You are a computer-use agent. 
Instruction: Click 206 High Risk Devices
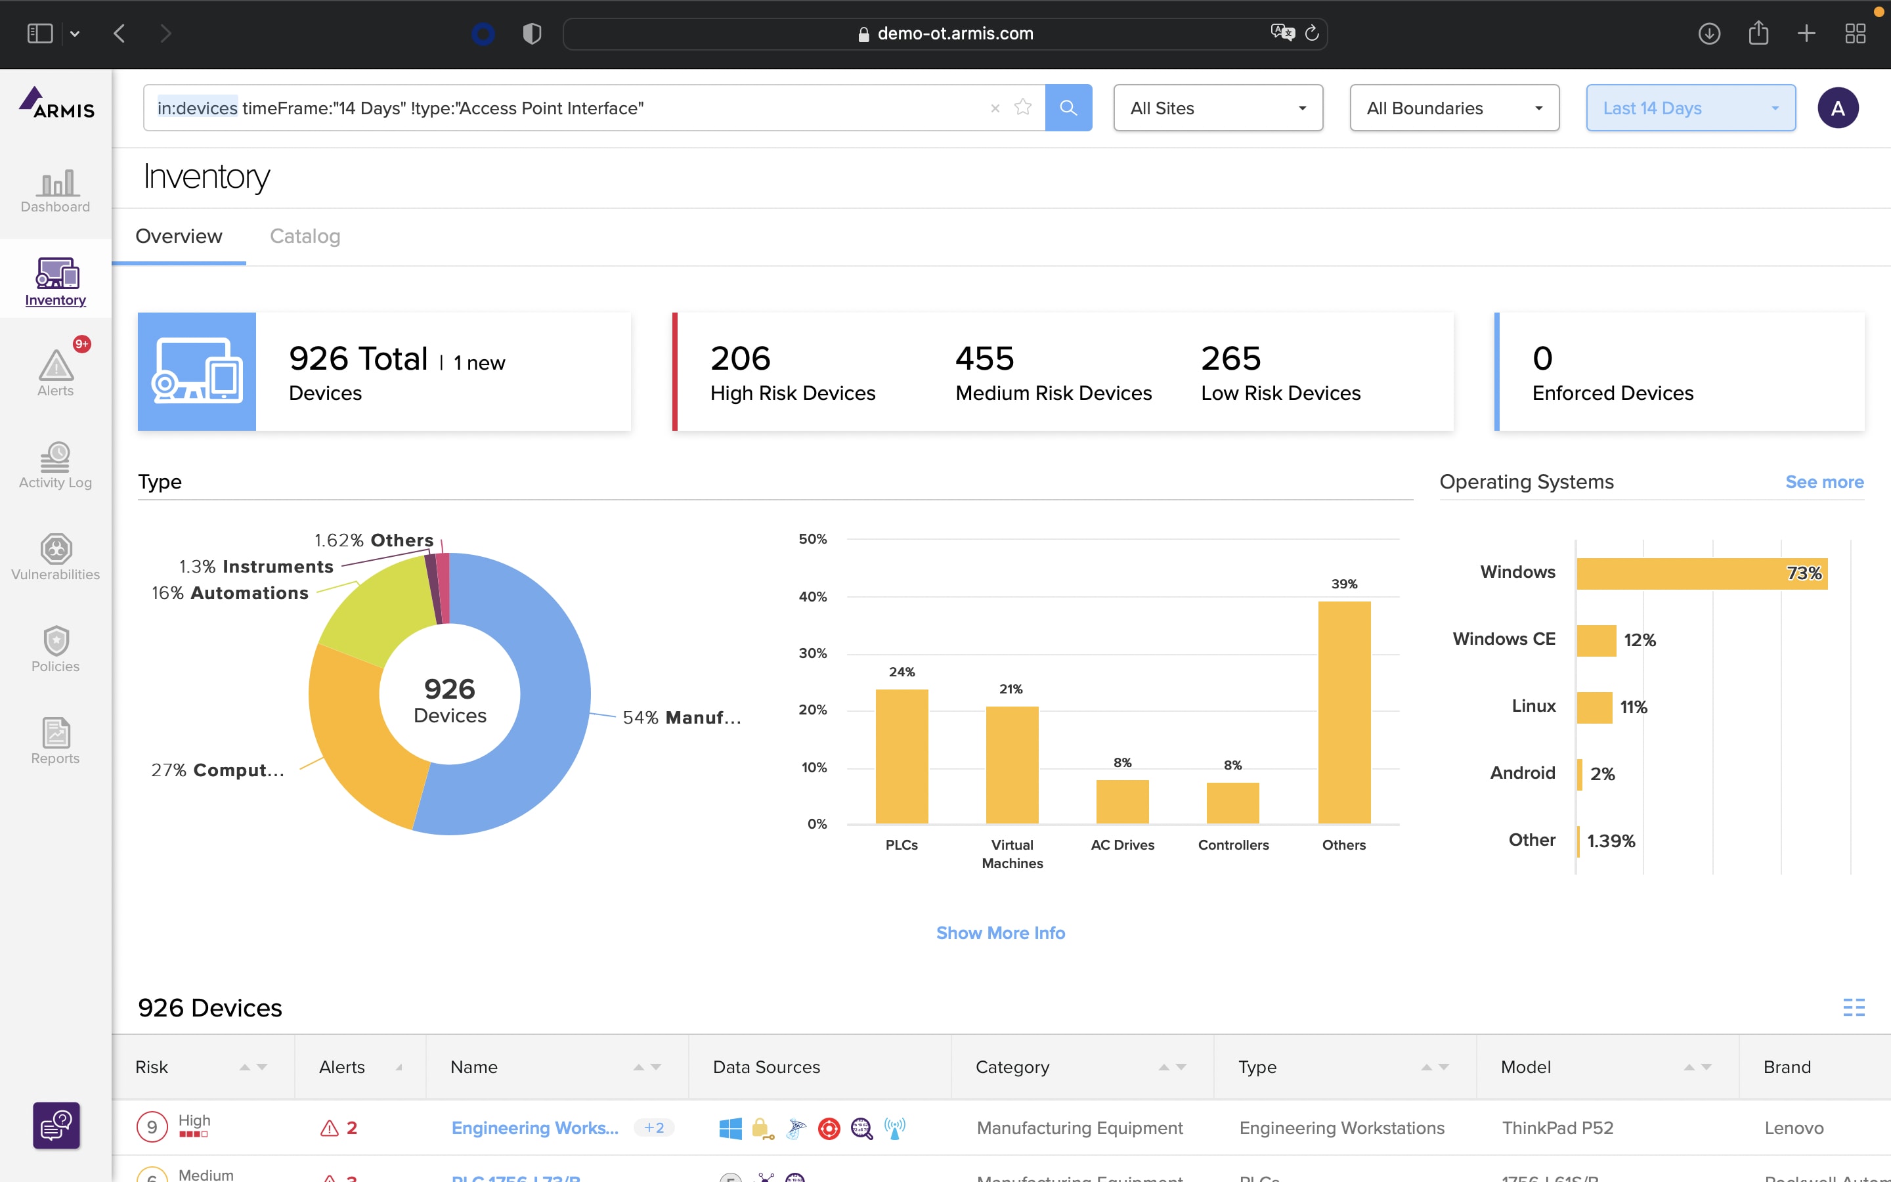click(793, 373)
